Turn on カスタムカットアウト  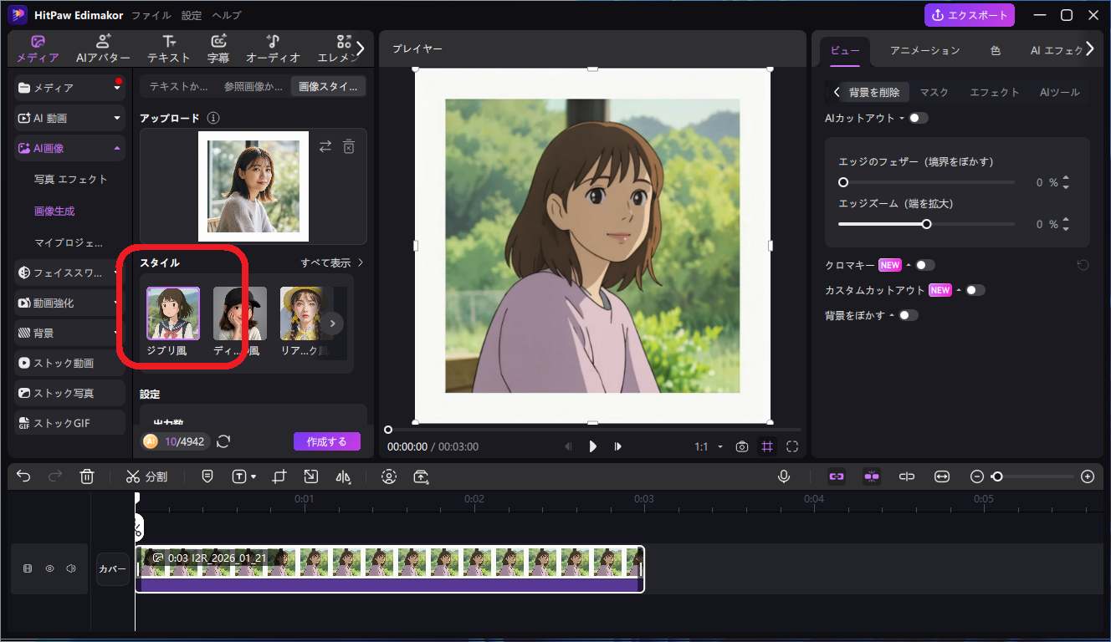[x=974, y=290]
